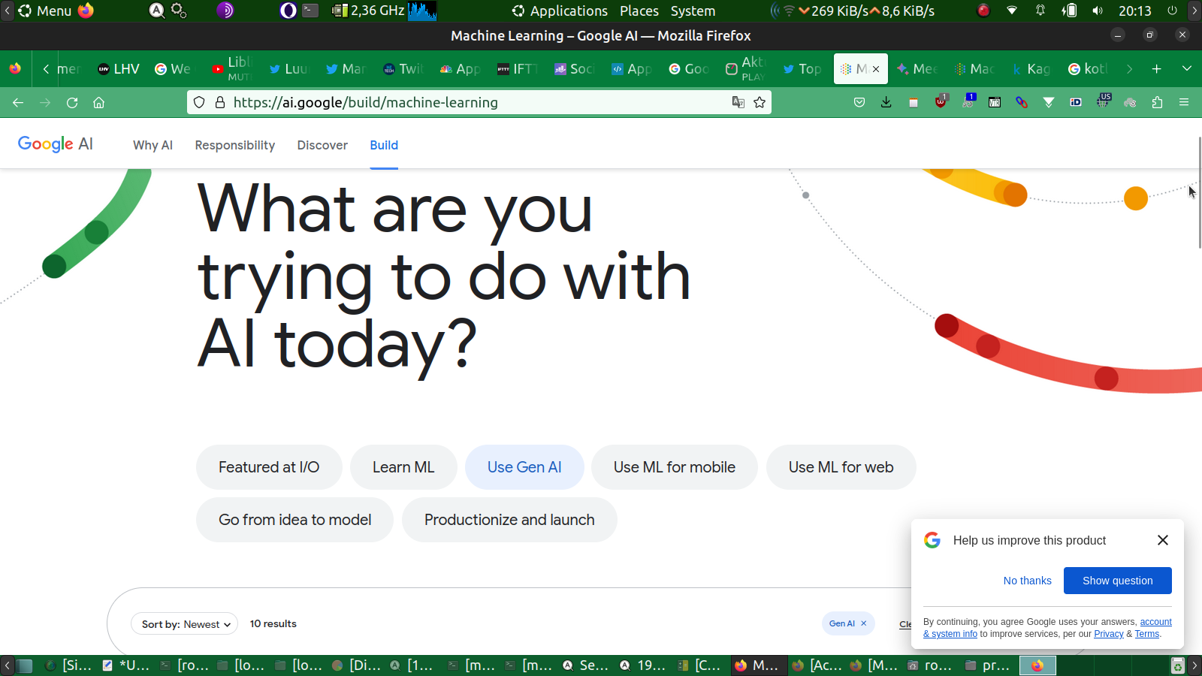Expand the list of all open tabs
Viewport: 1202px width, 676px height.
tap(1187, 69)
